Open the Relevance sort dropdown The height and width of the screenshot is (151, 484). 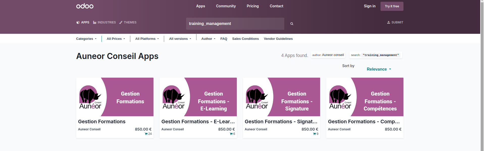(379, 69)
